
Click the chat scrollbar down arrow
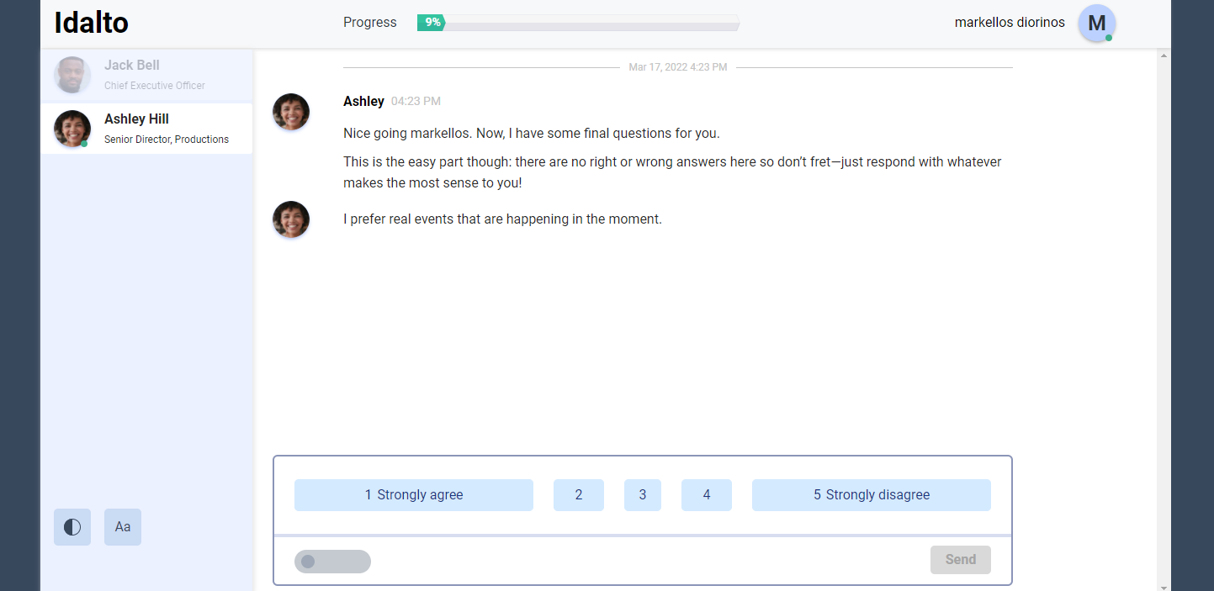[1164, 586]
